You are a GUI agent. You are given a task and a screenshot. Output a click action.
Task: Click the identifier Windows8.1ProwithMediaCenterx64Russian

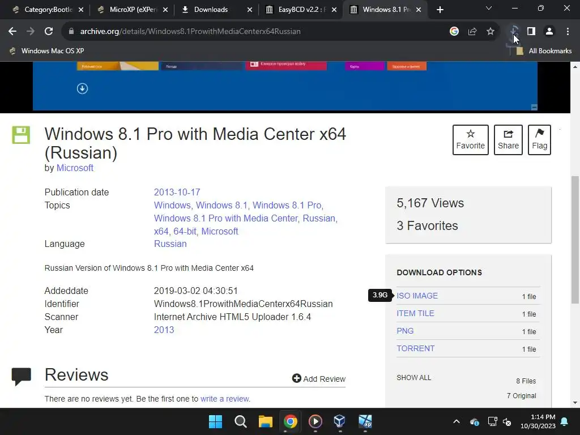[244, 304]
